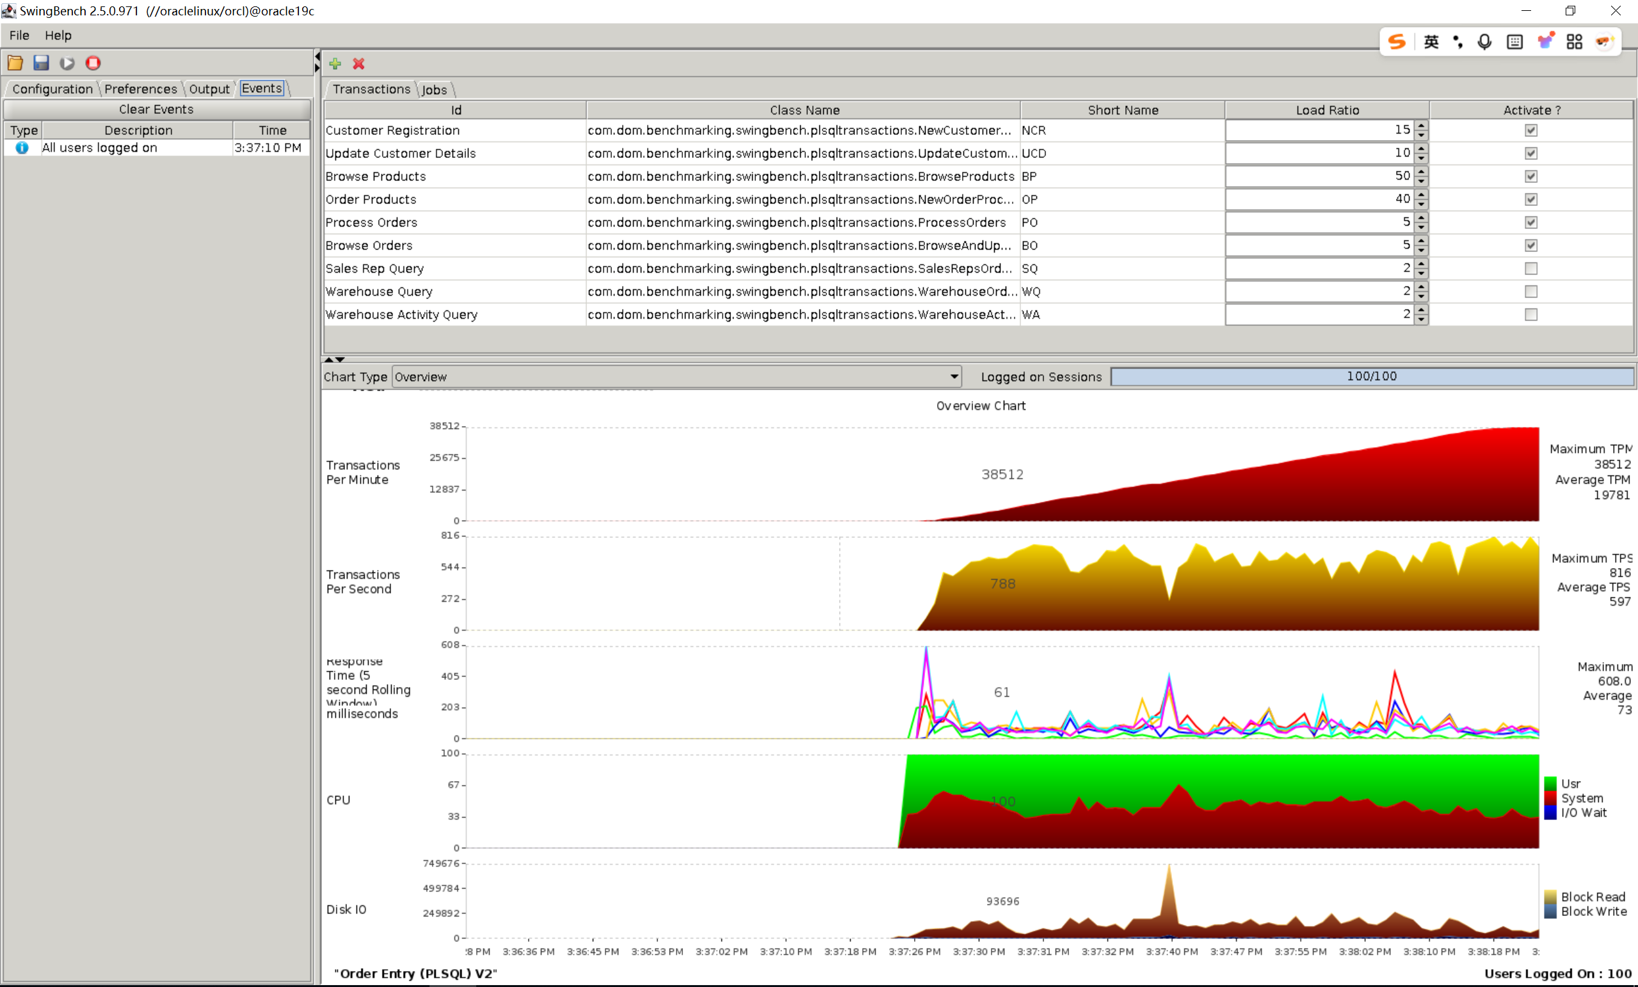The width and height of the screenshot is (1638, 987).
Task: Enable Activate for Warehouse Query
Action: [x=1531, y=292]
